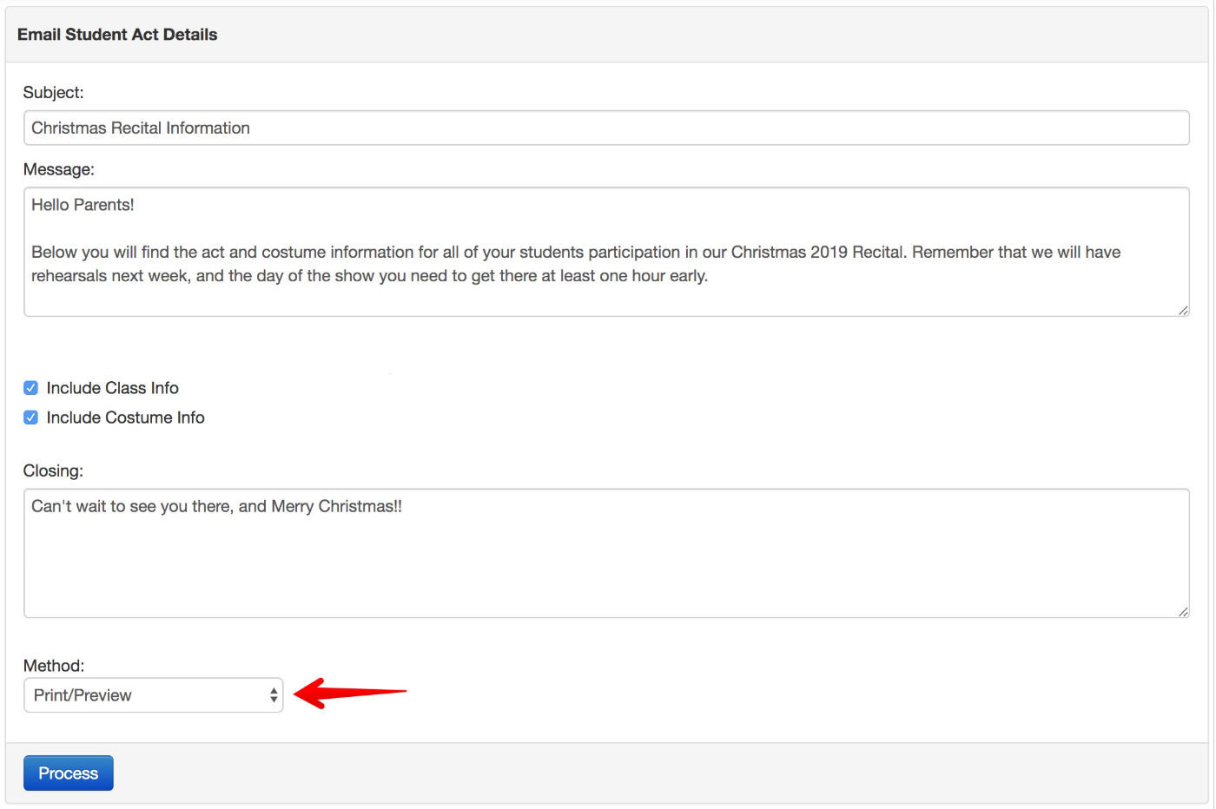Place cursor after 'Hello Parents!' in message
This screenshot has width=1216, height=809.
[135, 205]
